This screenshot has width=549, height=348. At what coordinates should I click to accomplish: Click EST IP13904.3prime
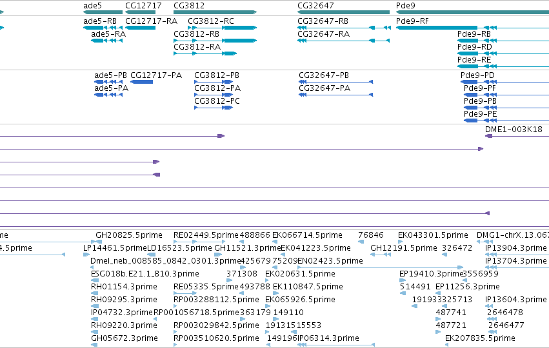(x=515, y=248)
